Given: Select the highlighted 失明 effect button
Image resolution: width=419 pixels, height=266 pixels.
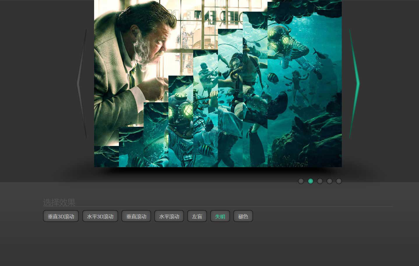Looking at the screenshot, I should (x=220, y=216).
